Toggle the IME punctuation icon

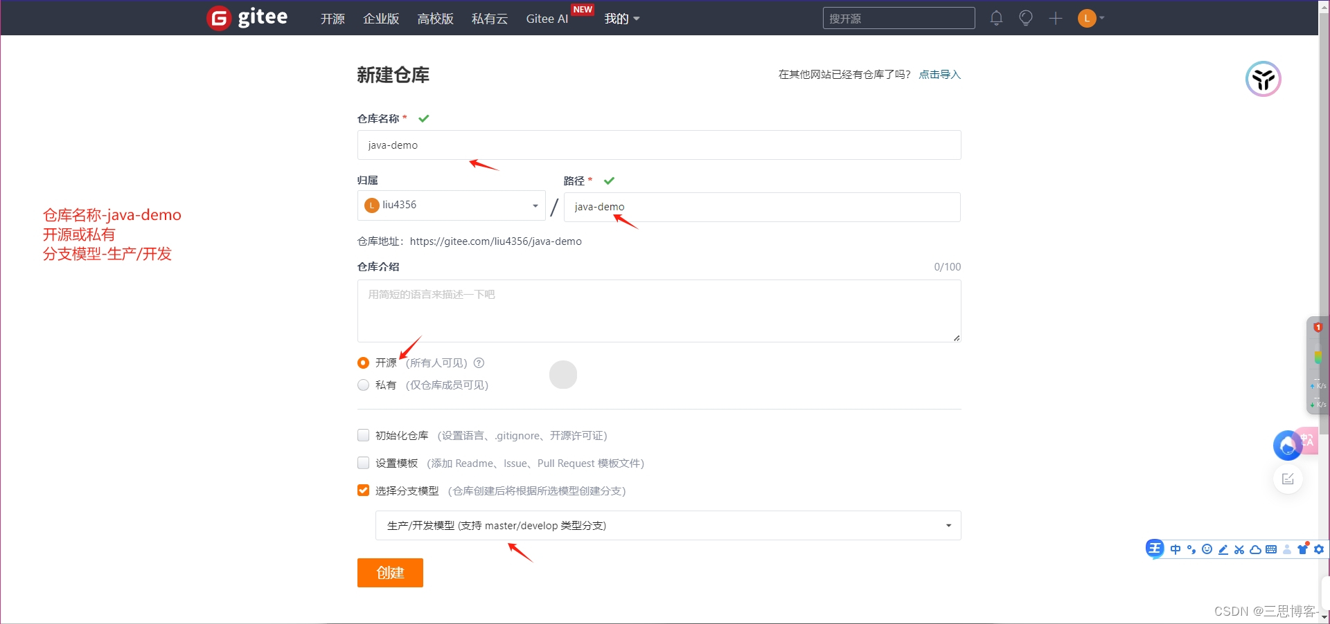pos(1191,549)
